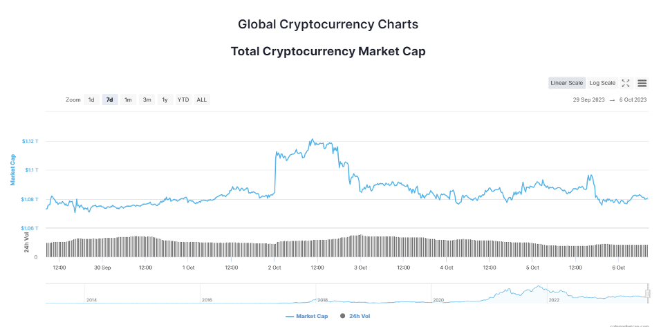Switch to Log Scale
This screenshot has height=327, width=661.
pyautogui.click(x=602, y=83)
